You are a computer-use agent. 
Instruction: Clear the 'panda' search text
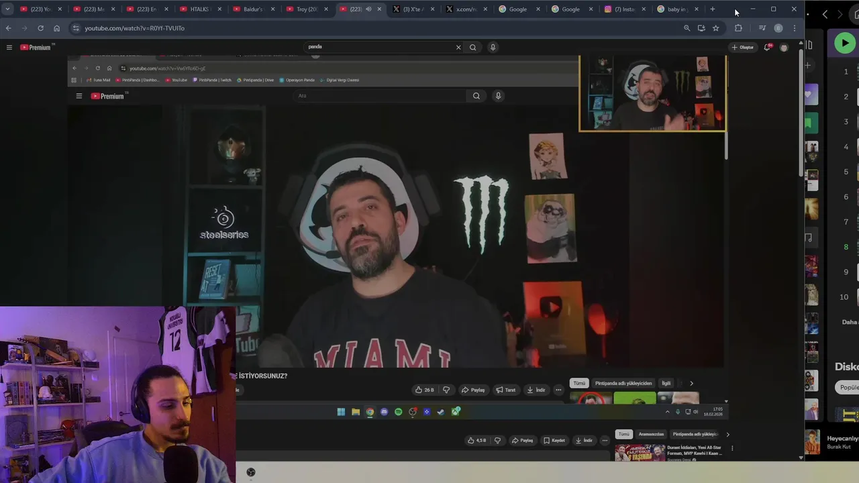458,47
